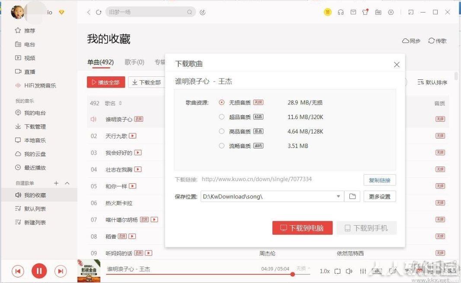461x283 pixels.
Task: Expand the save location dropdown arrow
Action: pos(339,196)
